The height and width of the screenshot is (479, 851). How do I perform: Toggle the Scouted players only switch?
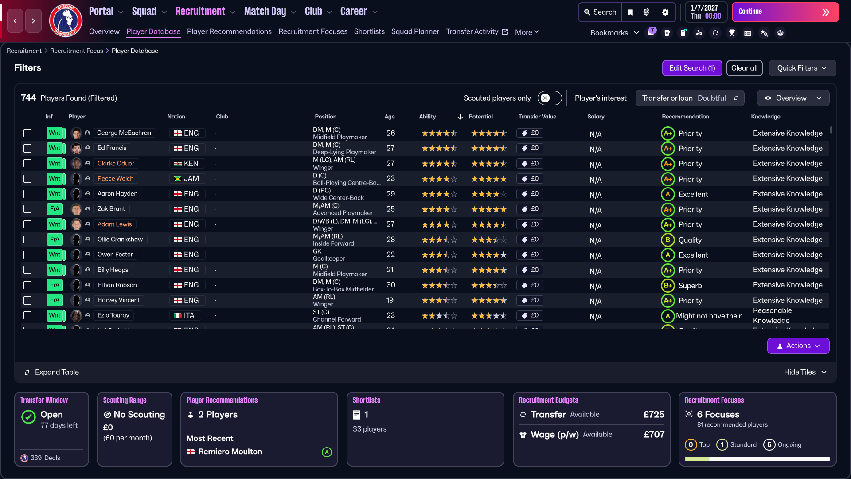[x=550, y=98]
